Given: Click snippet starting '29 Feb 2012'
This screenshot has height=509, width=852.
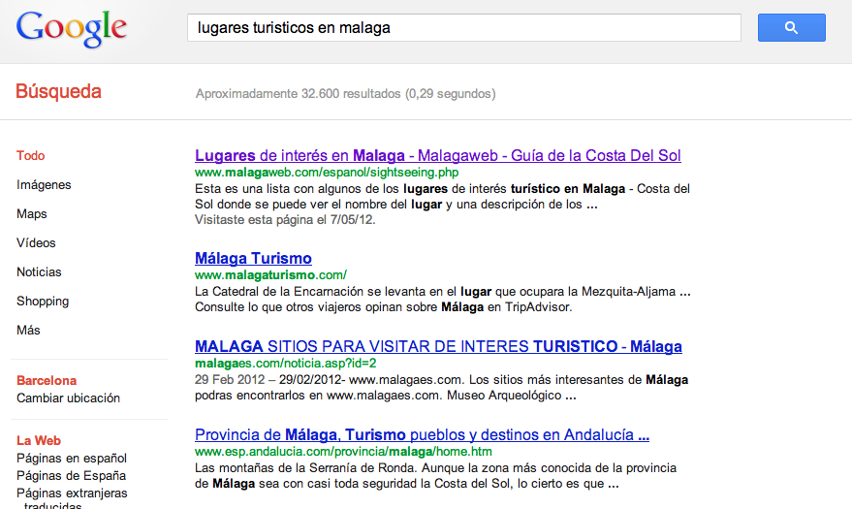Looking at the screenshot, I should pos(441,387).
